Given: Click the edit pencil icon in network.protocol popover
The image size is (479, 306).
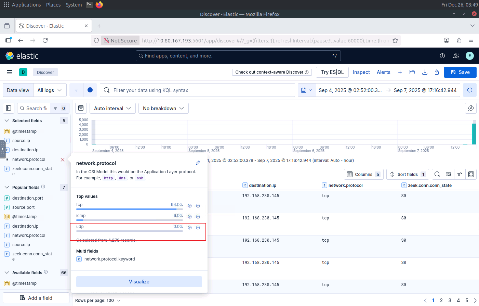Looking at the screenshot, I should tap(198, 163).
